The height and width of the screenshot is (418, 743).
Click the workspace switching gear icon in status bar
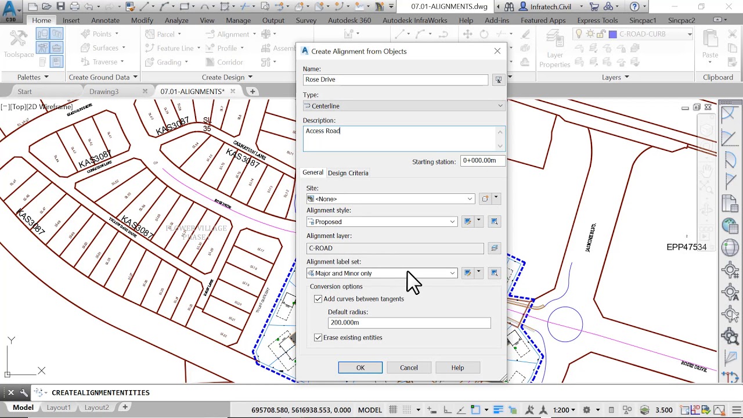[x=586, y=410]
